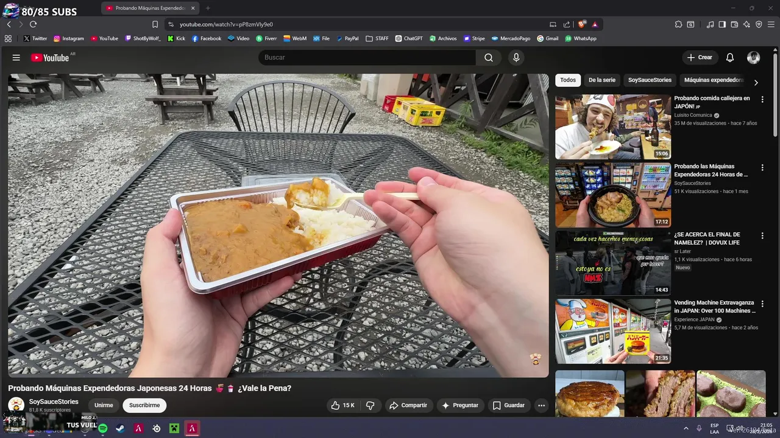This screenshot has width=780, height=438.
Task: Play the 17:12 vending machines video thumbnail
Action: coord(612,195)
